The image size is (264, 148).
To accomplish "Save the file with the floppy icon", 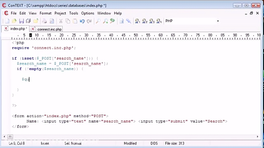I will click(x=21, y=21).
